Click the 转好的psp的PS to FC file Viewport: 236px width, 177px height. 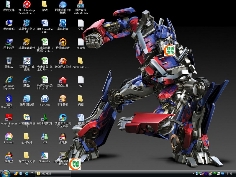pyautogui.click(x=45, y=83)
